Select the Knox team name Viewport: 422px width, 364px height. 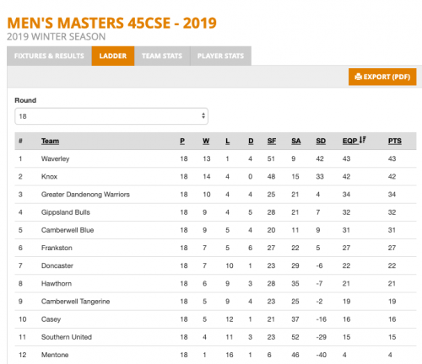tap(49, 177)
